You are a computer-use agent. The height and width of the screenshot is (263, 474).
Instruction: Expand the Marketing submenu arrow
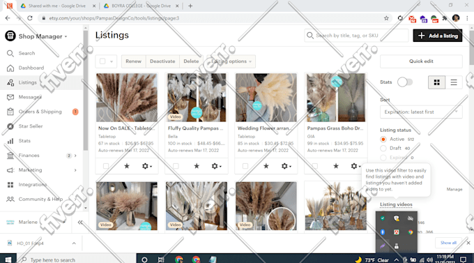[75, 170]
